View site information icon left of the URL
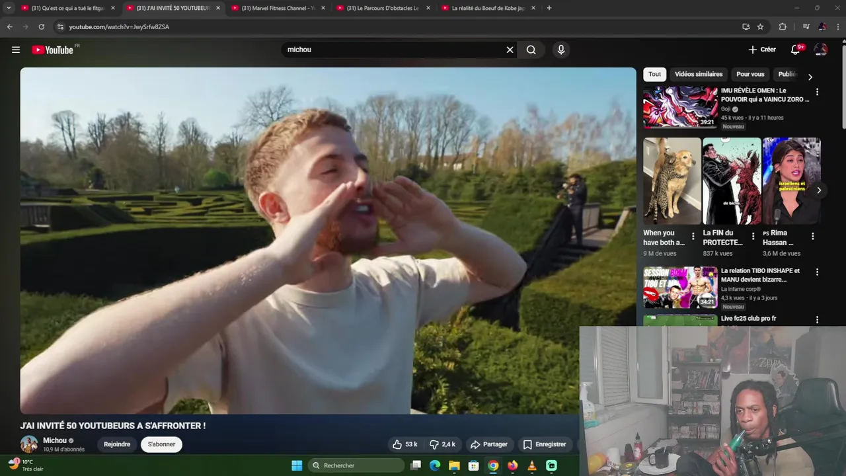The width and height of the screenshot is (846, 476). click(60, 26)
